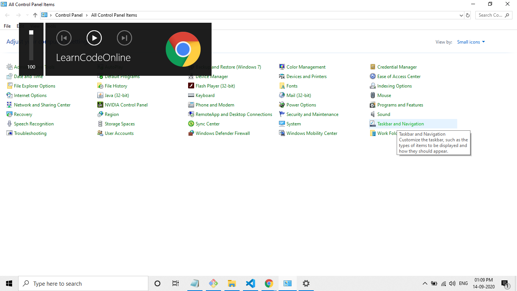The height and width of the screenshot is (291, 517).
Task: Expand the breadcrumb arrow after Control Panel
Action: tap(87, 15)
